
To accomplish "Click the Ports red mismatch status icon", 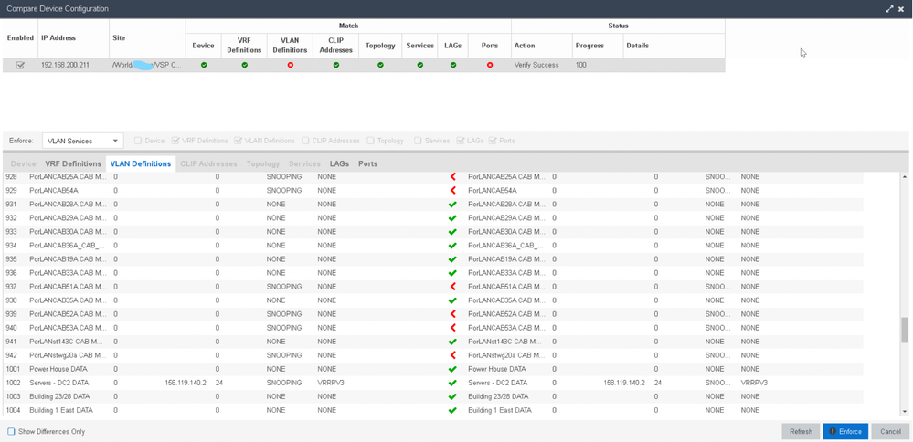I will click(490, 65).
